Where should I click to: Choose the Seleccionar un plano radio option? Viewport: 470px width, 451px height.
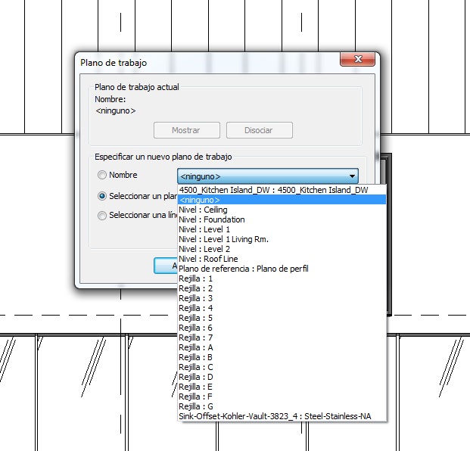pos(102,195)
